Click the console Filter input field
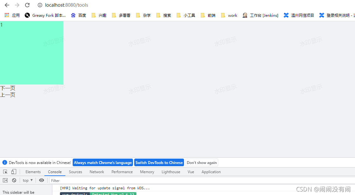 point(190,180)
